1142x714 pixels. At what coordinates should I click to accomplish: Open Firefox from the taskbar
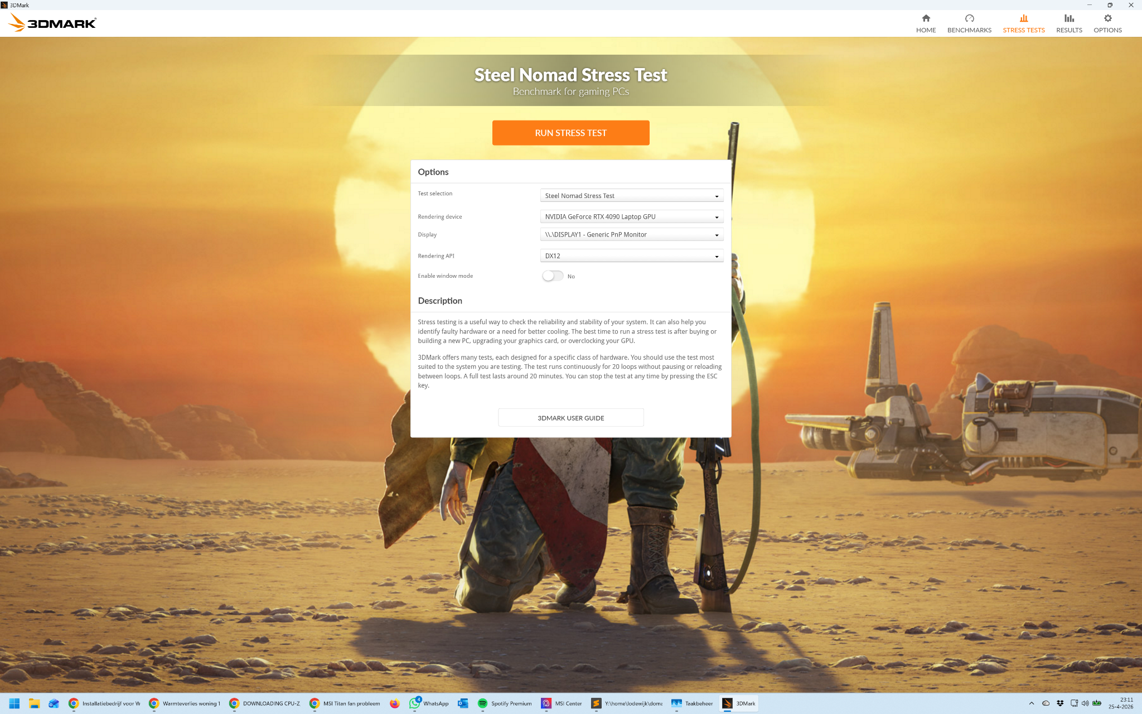pyautogui.click(x=395, y=703)
